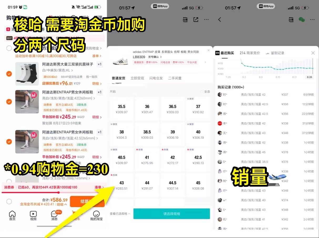Image resolution: width=319 pixels, height=238 pixels.
Task: Tap avatar of buyer 幸* in purchase records
Action: (x=220, y=123)
